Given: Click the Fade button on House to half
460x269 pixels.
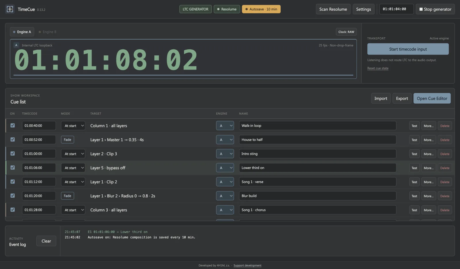Looking at the screenshot, I should click(68, 140).
